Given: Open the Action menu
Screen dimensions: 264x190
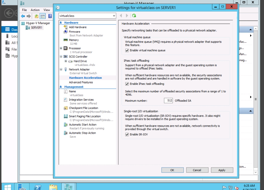Looking at the screenshot, I should click(35, 10).
